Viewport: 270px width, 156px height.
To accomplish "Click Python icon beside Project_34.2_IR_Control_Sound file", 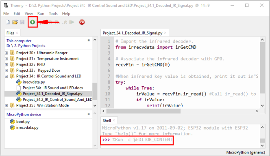I will [x=19, y=100].
